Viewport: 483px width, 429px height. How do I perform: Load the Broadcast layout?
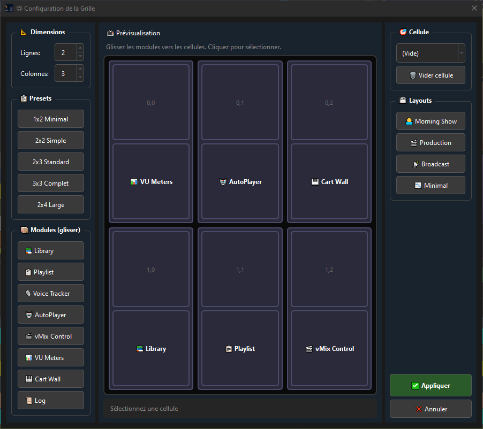coord(431,164)
